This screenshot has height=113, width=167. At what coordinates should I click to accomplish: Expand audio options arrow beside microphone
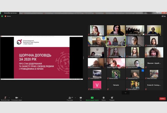point(9,98)
